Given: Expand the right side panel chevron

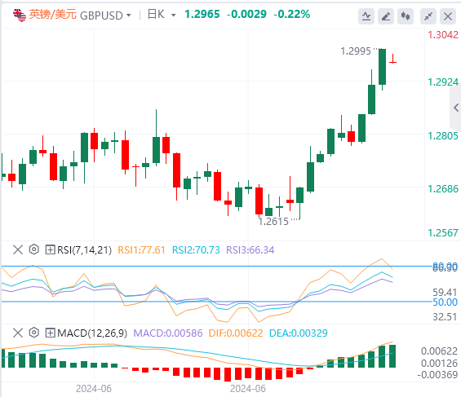Looking at the screenshot, I should point(456,108).
